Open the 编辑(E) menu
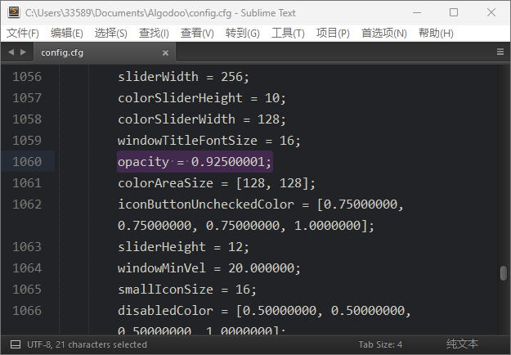The width and height of the screenshot is (511, 355). click(67, 33)
